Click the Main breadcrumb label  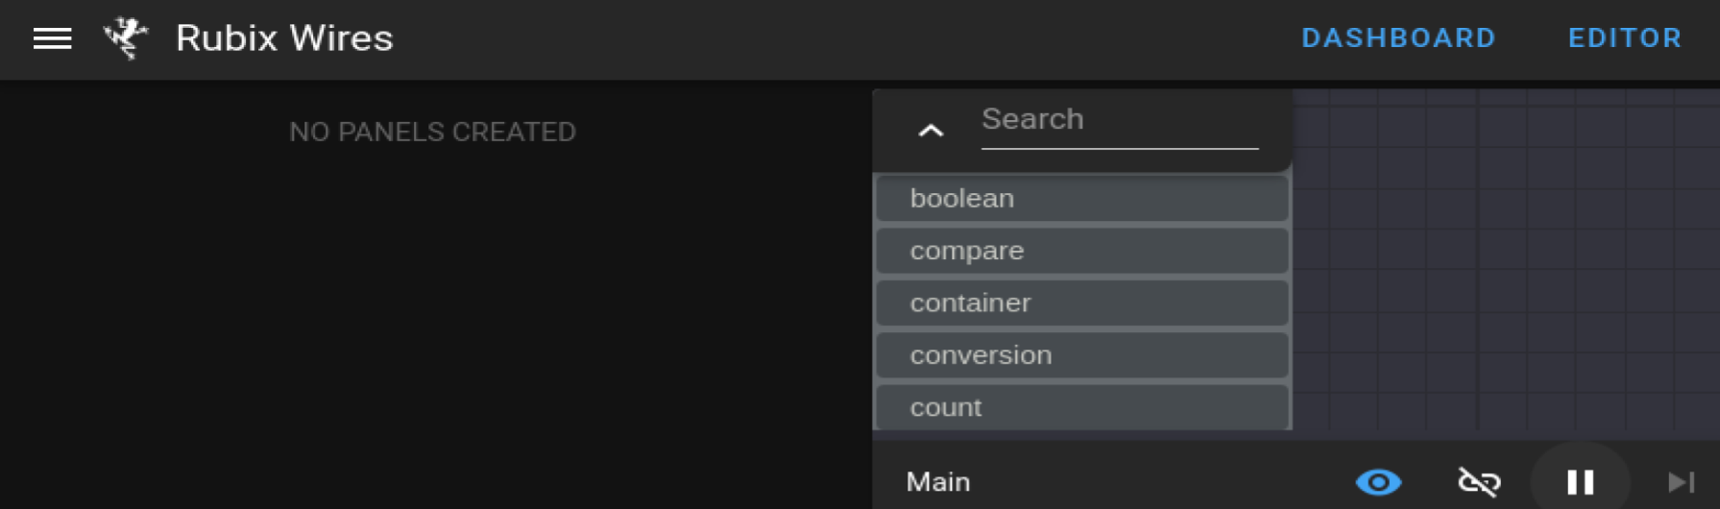[938, 481]
